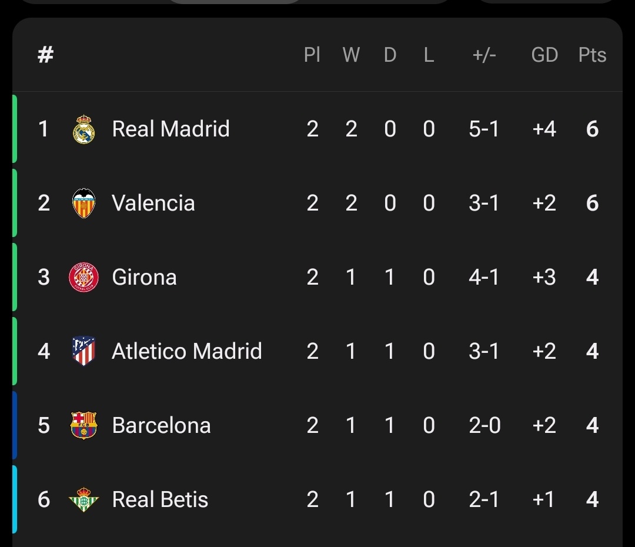Select the Barcelona team name

(161, 425)
